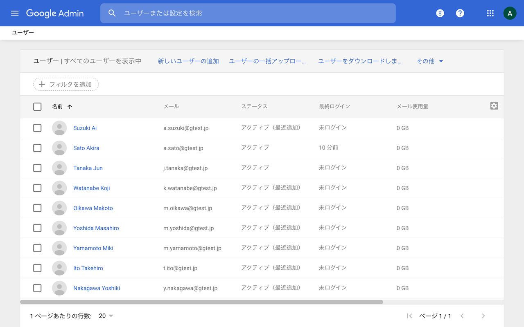The image size is (524, 327).
Task: Expand the その他 dropdown menu
Action: click(x=430, y=61)
